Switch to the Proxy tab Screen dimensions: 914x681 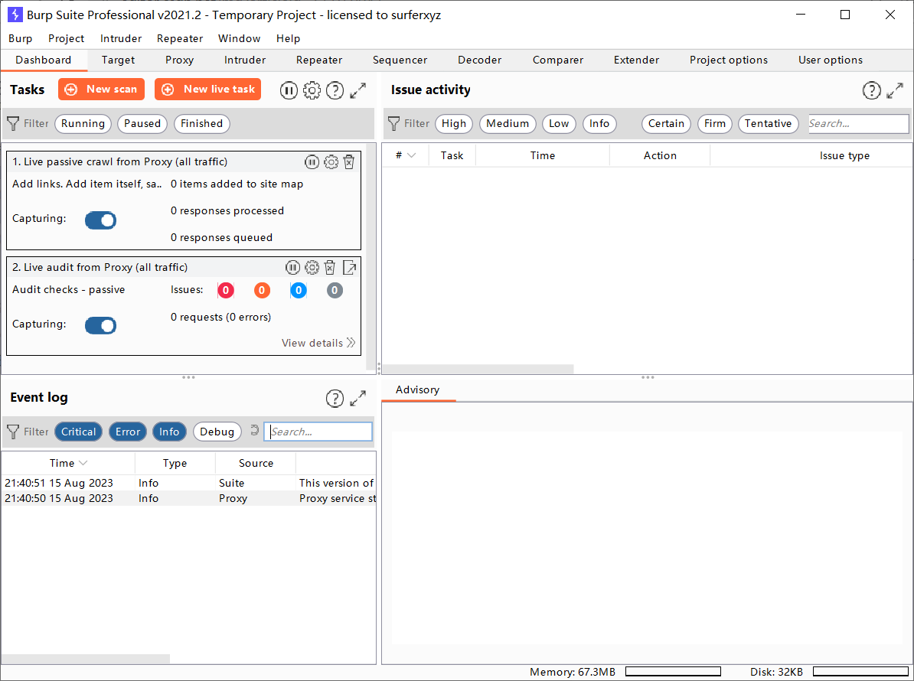click(x=180, y=60)
